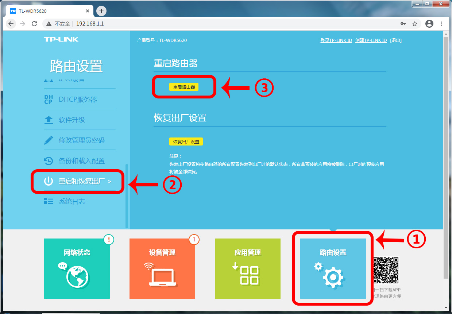
Task: Open the saved passwords key icon
Action: pos(403,24)
